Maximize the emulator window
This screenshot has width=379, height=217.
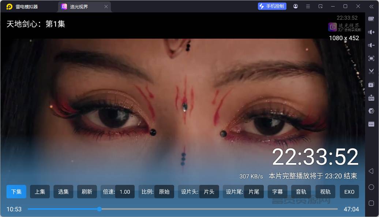pyautogui.click(x=345, y=6)
